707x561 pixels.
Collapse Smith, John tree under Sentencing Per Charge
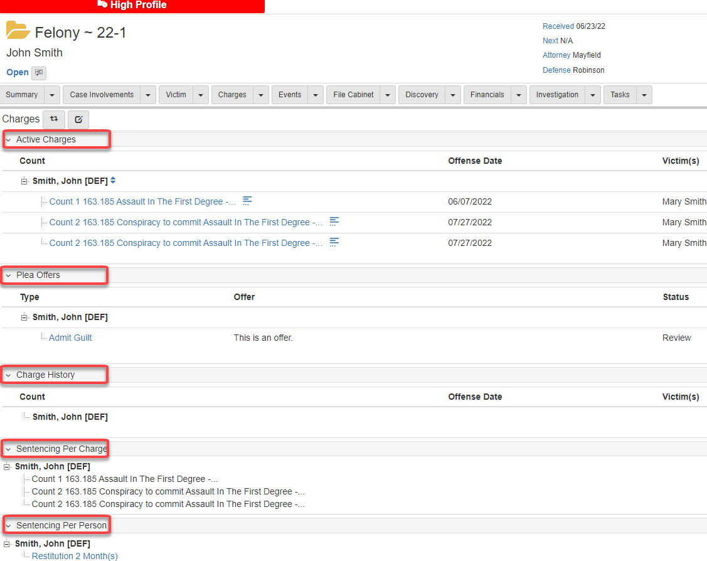coord(7,467)
